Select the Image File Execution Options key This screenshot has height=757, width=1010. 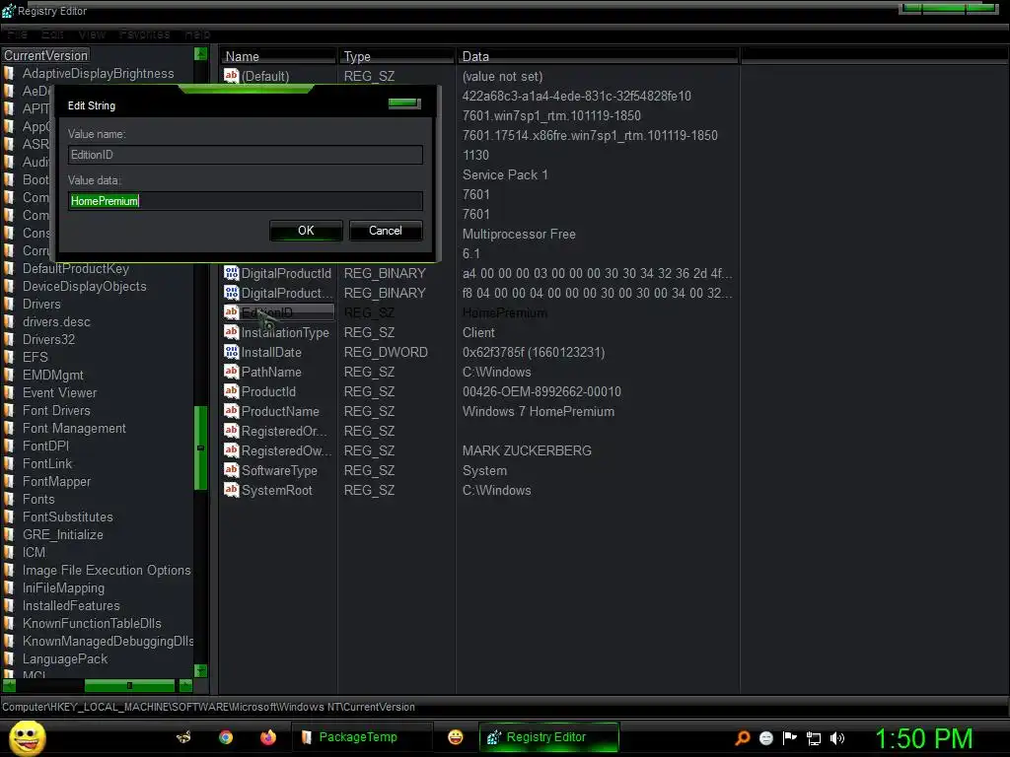[107, 570]
